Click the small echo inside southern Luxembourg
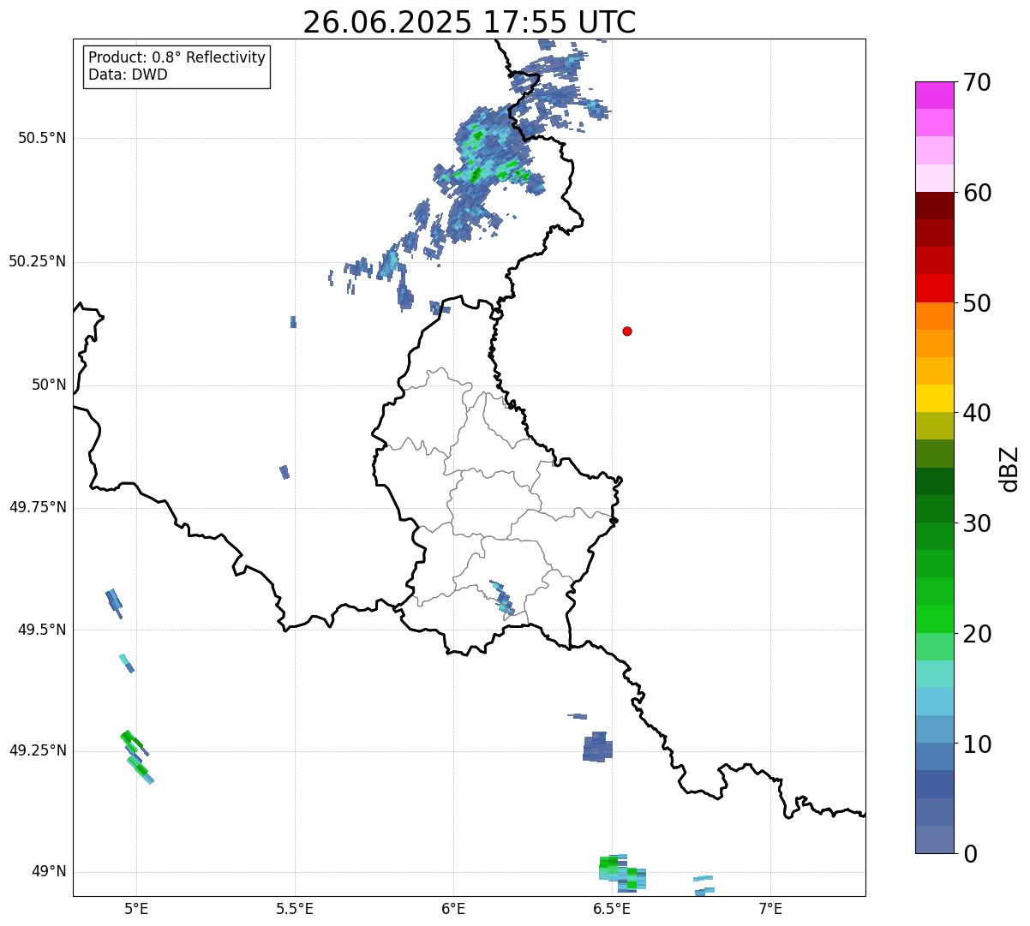The height and width of the screenshot is (926, 1030). click(502, 597)
